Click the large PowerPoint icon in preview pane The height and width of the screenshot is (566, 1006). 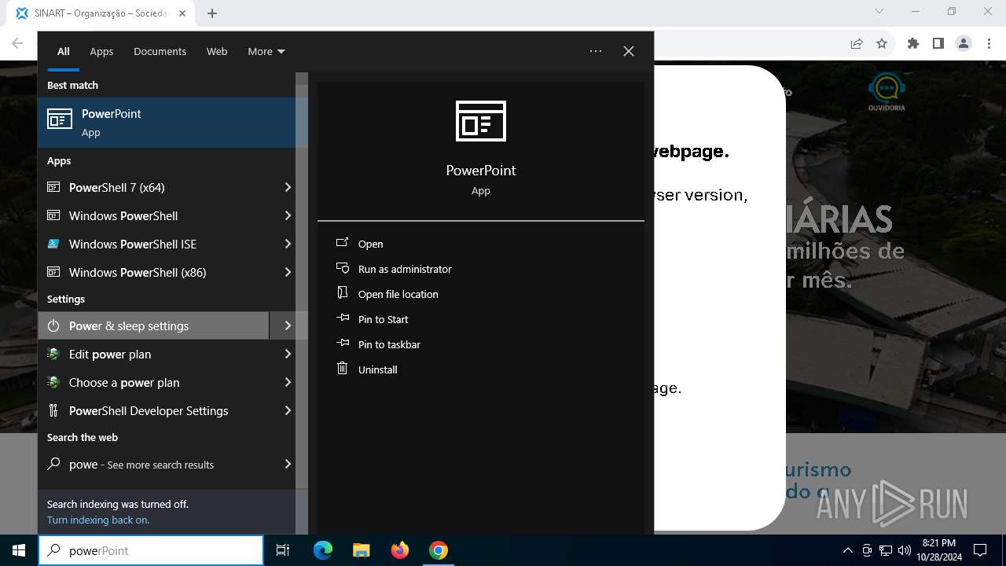(481, 121)
